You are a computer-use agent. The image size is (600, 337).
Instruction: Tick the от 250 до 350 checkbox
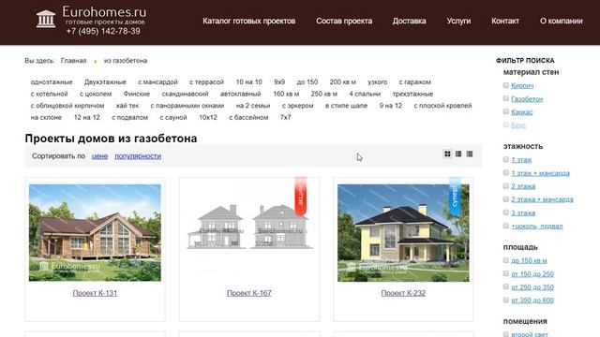[x=506, y=286]
